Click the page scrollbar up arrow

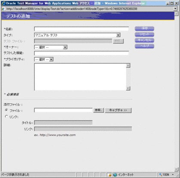tap(177, 14)
